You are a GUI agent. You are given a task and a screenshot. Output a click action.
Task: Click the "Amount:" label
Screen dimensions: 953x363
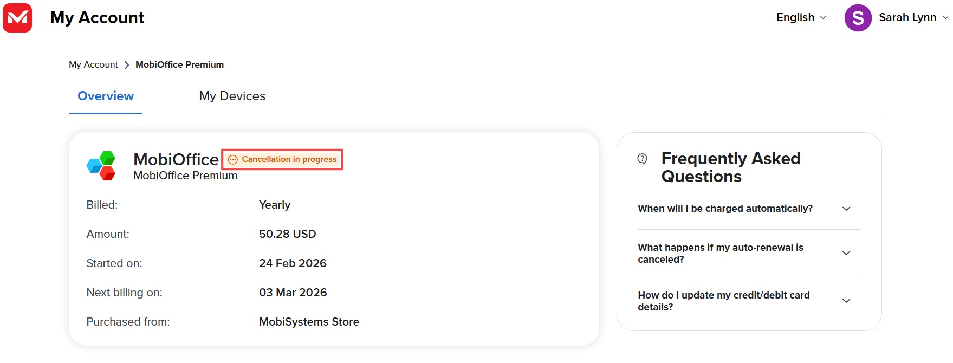tap(108, 234)
